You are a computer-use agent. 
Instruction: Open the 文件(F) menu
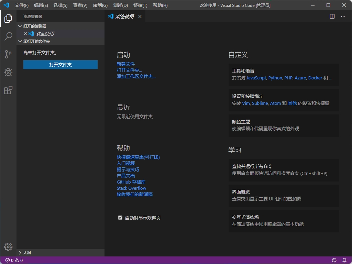[x=21, y=5]
